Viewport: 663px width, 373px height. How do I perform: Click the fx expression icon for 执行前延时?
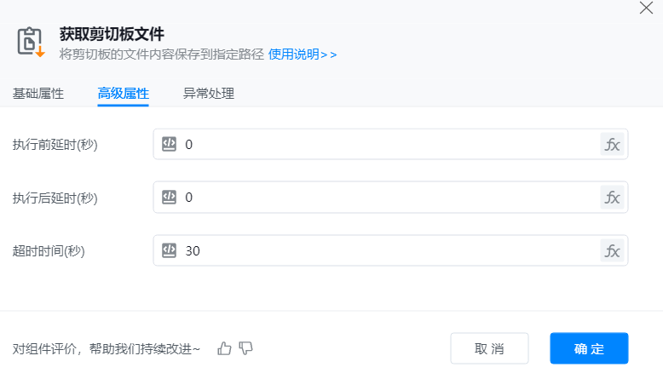pyautogui.click(x=612, y=145)
